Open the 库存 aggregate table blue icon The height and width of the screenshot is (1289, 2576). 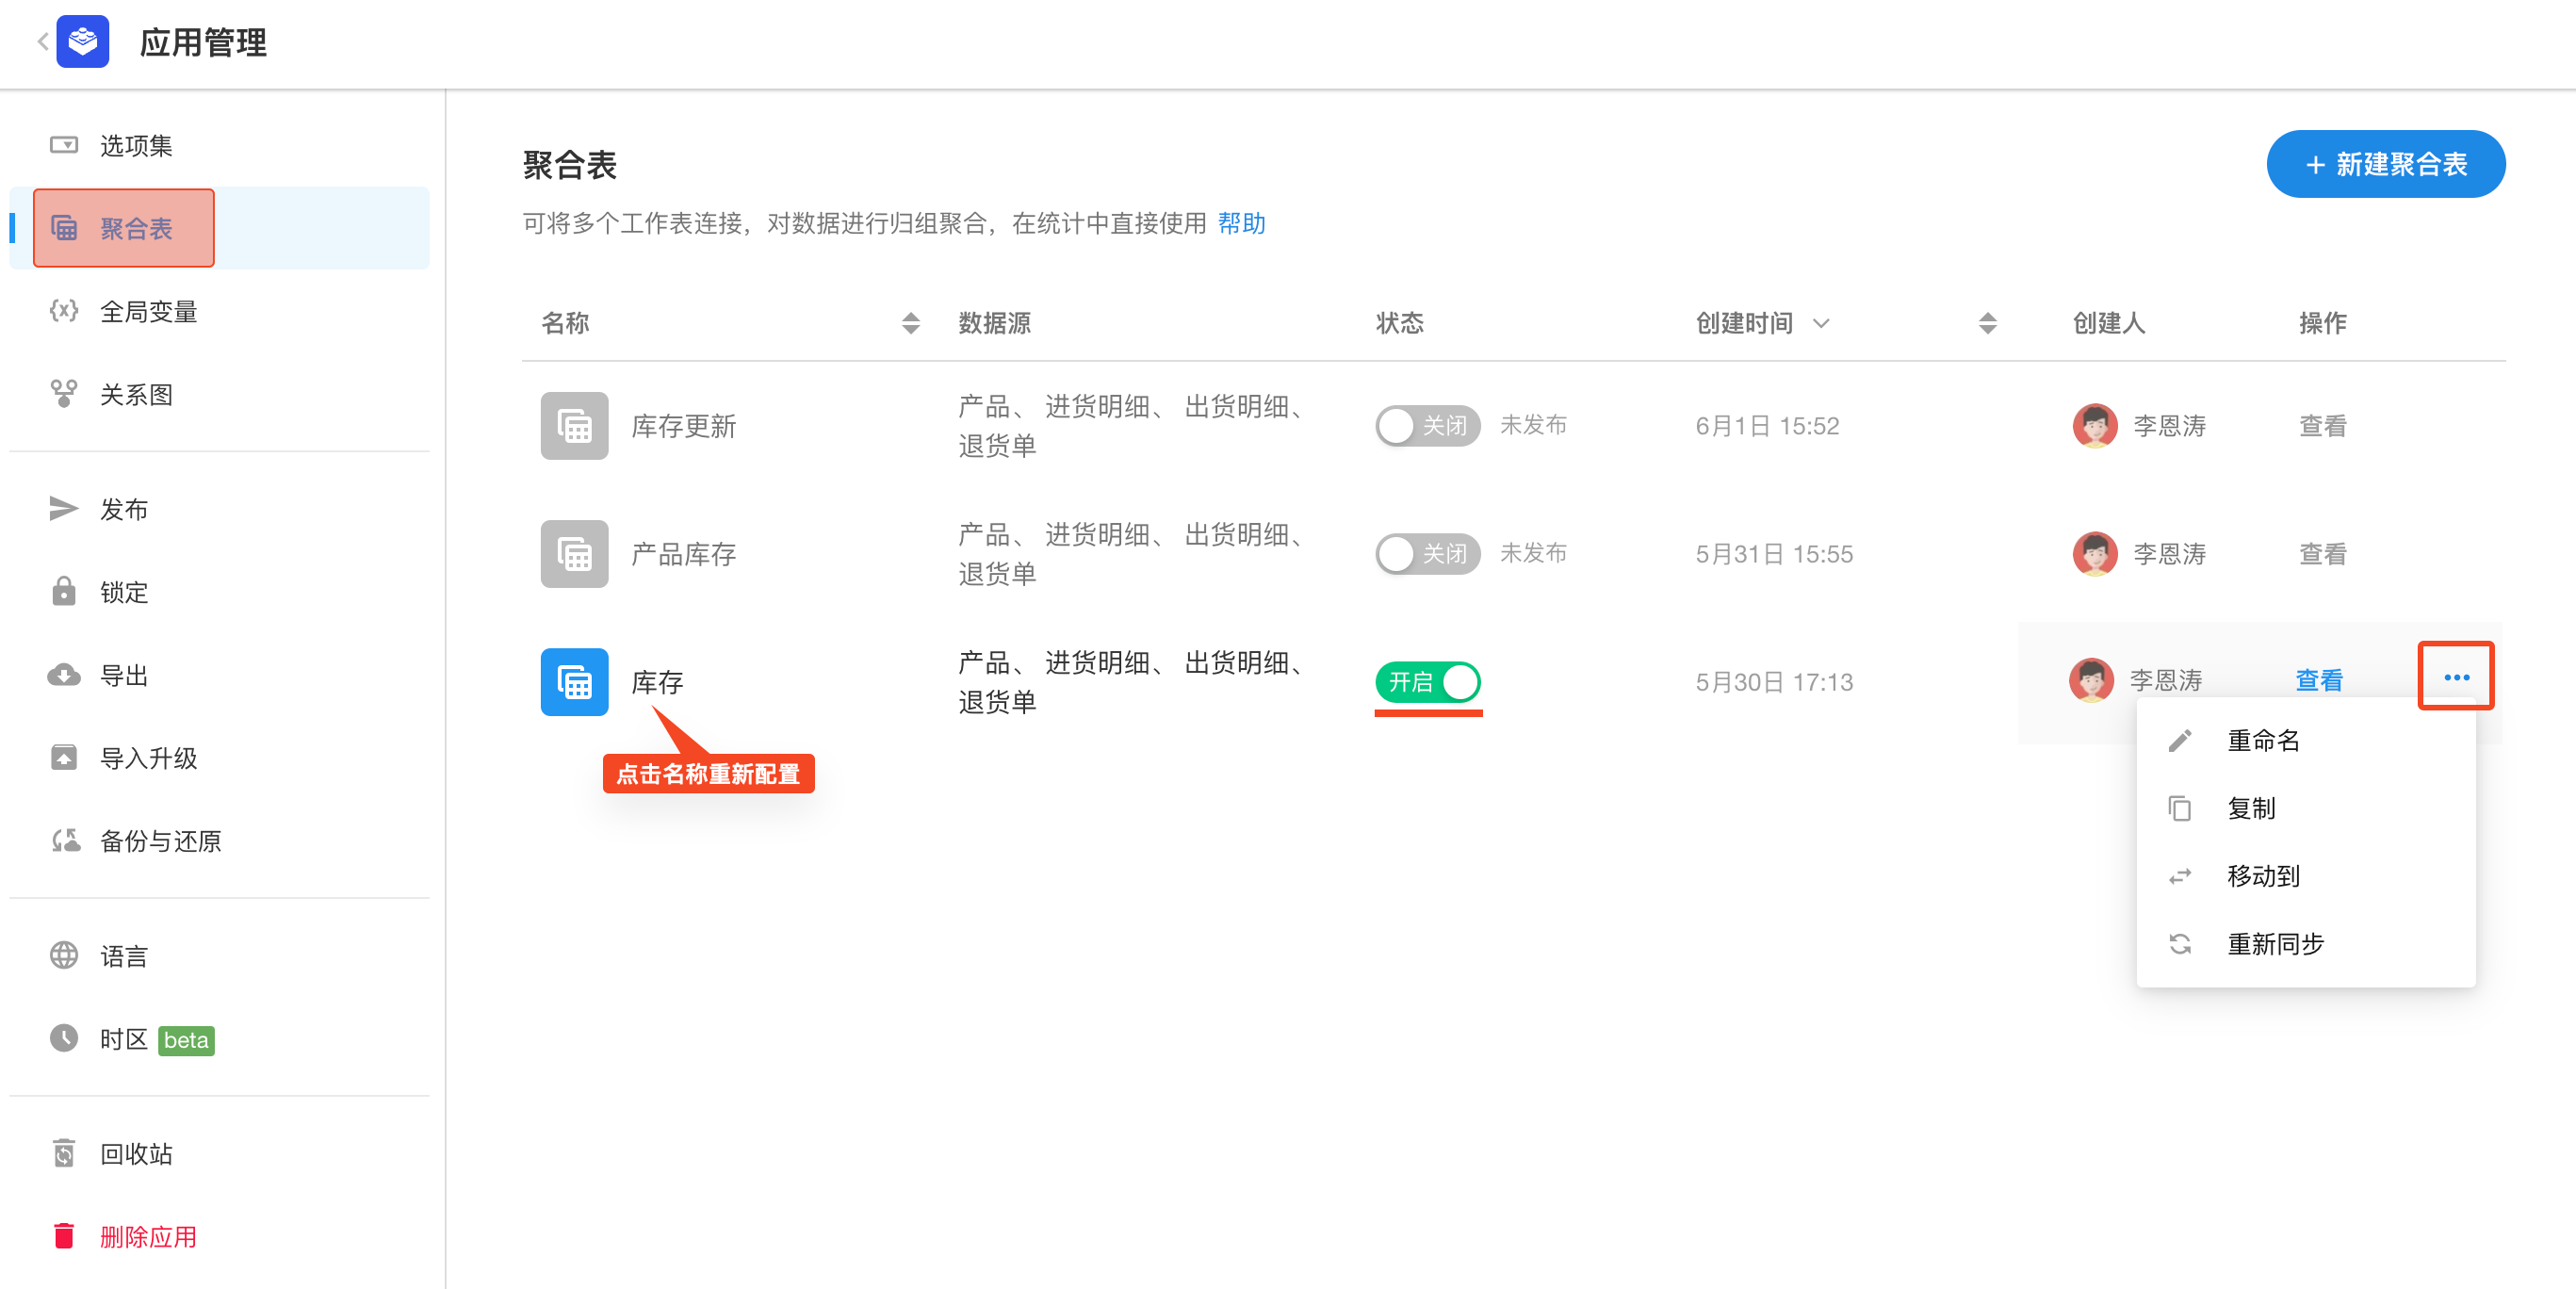pyautogui.click(x=574, y=682)
